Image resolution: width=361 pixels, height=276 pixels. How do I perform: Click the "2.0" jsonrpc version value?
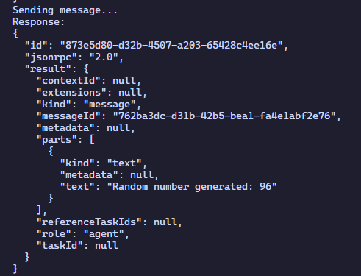(104, 57)
